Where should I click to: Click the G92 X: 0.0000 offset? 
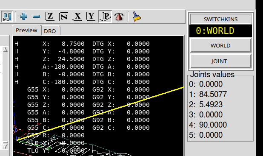(121, 89)
